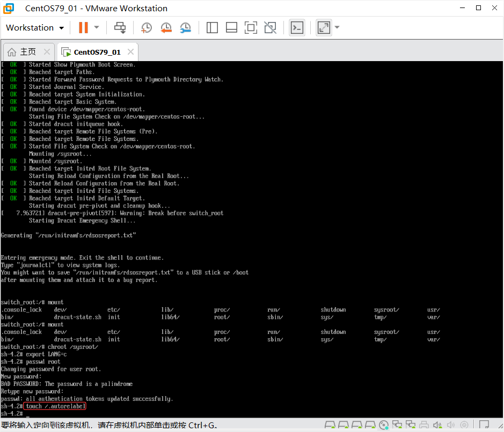Viewport: 504px width, 432px height.
Task: Click the fourth hard disk status icon
Action: (370, 425)
